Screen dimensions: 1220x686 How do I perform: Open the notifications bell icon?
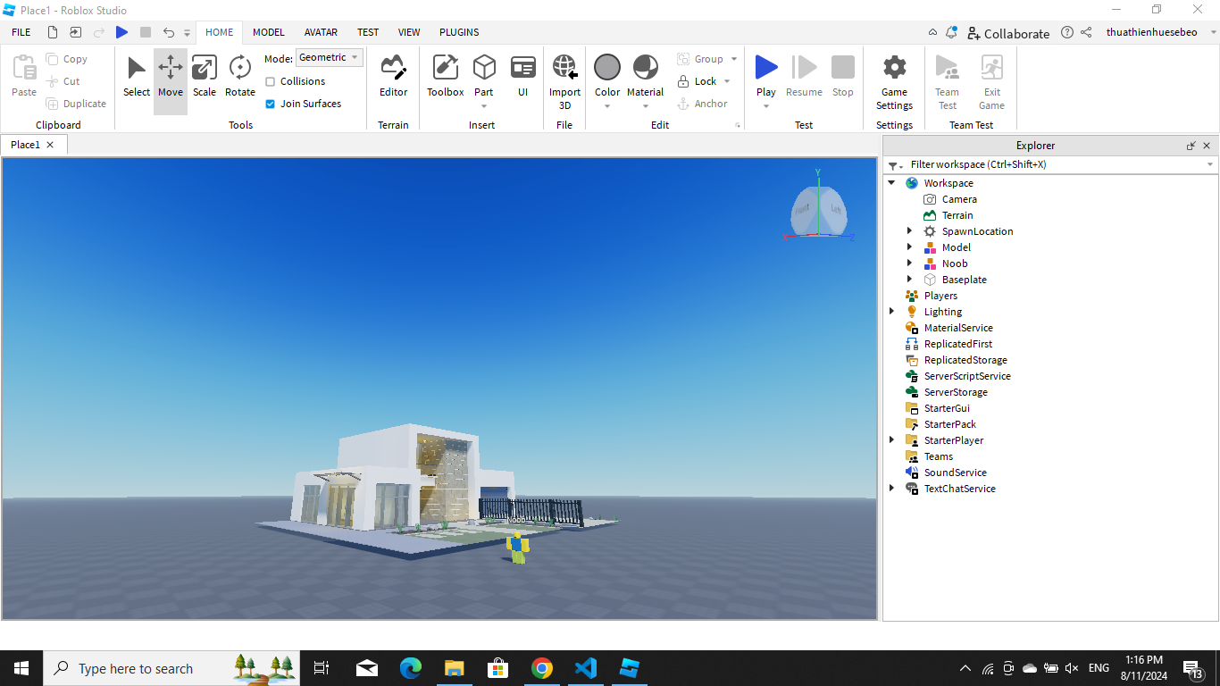click(x=951, y=32)
